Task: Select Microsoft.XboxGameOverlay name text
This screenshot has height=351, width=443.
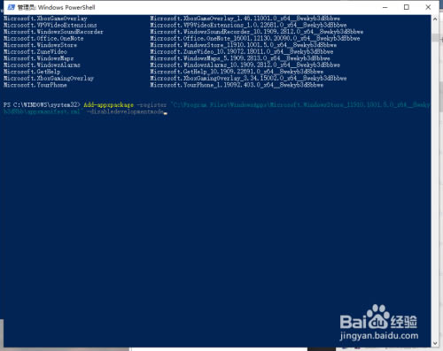Action: click(45, 19)
